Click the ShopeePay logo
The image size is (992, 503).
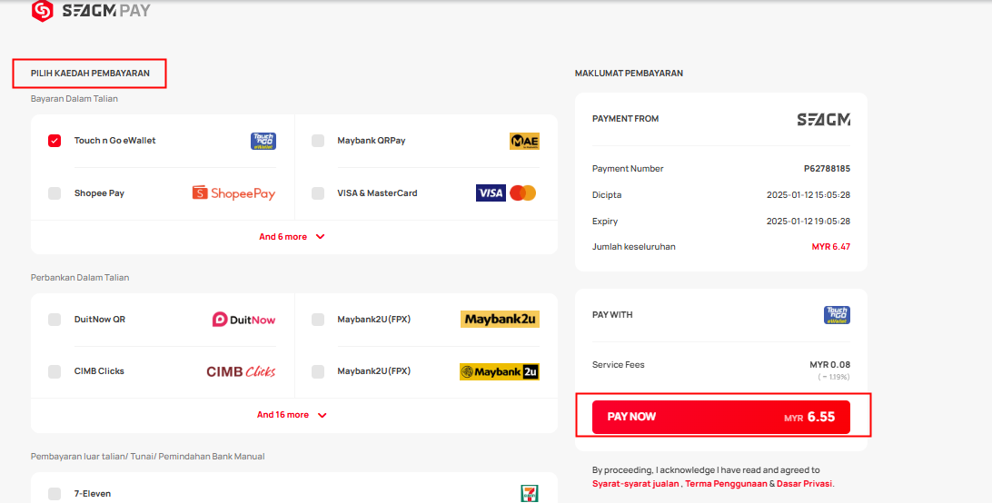click(234, 193)
